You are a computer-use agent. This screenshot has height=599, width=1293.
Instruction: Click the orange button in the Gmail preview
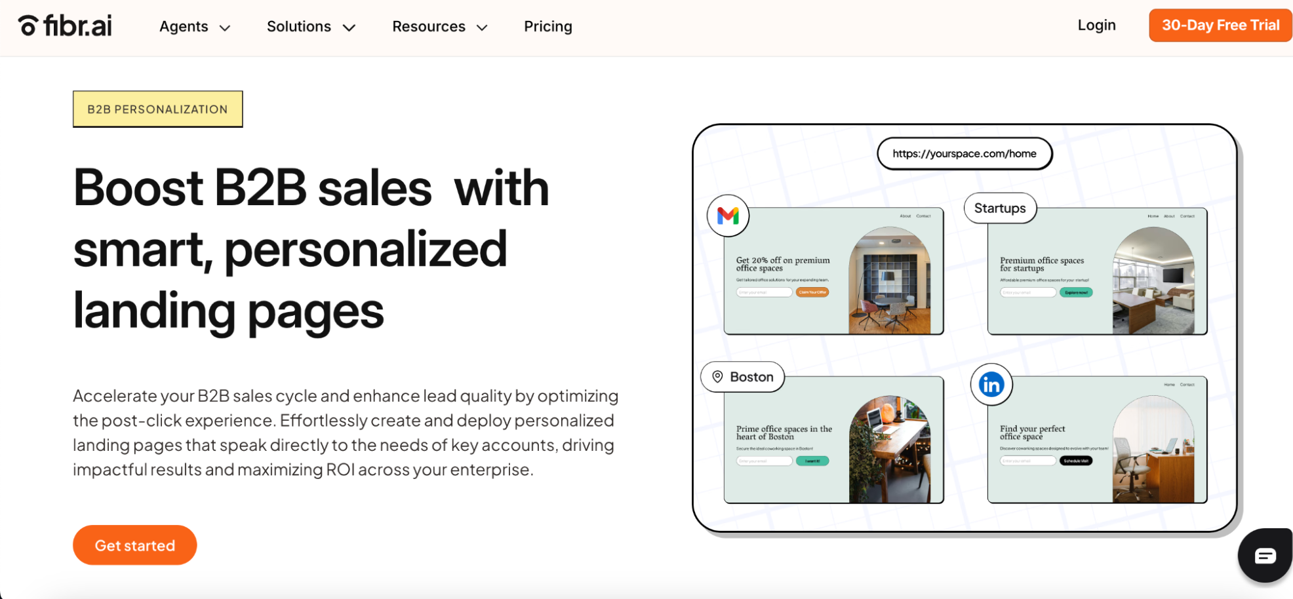click(812, 292)
